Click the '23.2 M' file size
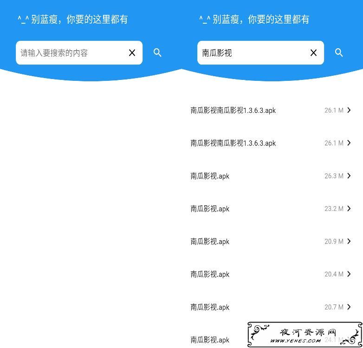363x348 pixels. click(334, 209)
